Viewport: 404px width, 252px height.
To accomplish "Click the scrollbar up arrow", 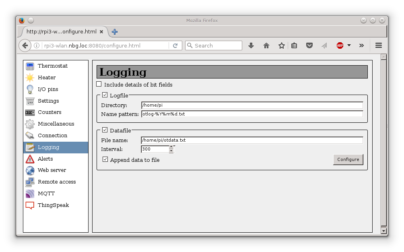I will click(383, 57).
